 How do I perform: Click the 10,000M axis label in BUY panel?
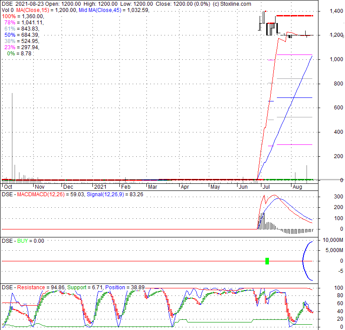tap(333, 240)
